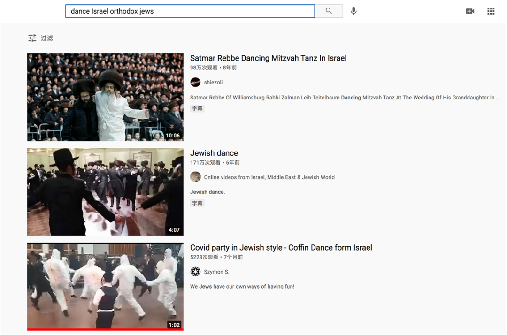Click the search magnifier button
This screenshot has width=507, height=335.
point(329,11)
